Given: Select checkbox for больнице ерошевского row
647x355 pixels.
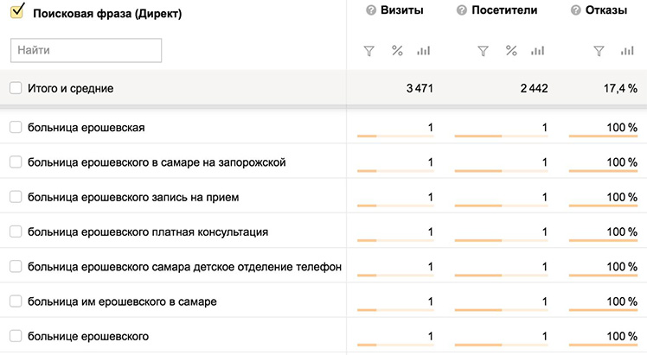Looking at the screenshot, I should tap(16, 336).
